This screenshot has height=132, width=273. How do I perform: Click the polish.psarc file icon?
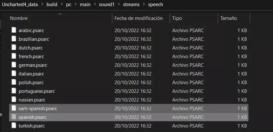[x=13, y=82]
